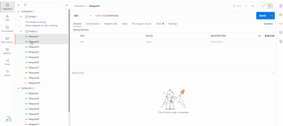Click the Bulk Edit button
Image resolution: width=283 pixels, height=126 pixels.
(x=269, y=36)
